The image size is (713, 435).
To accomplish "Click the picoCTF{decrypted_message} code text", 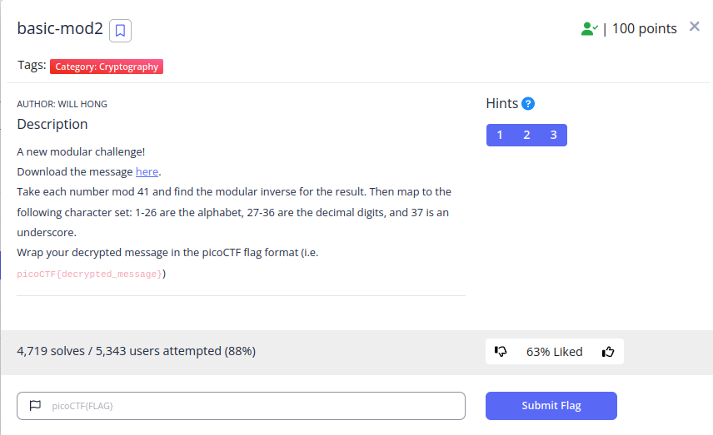I will click(90, 274).
